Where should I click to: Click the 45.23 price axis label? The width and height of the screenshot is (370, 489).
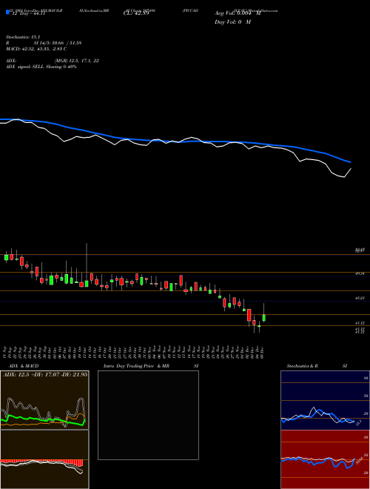pos(360,298)
